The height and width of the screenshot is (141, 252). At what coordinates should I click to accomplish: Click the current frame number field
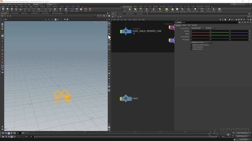pos(19,133)
